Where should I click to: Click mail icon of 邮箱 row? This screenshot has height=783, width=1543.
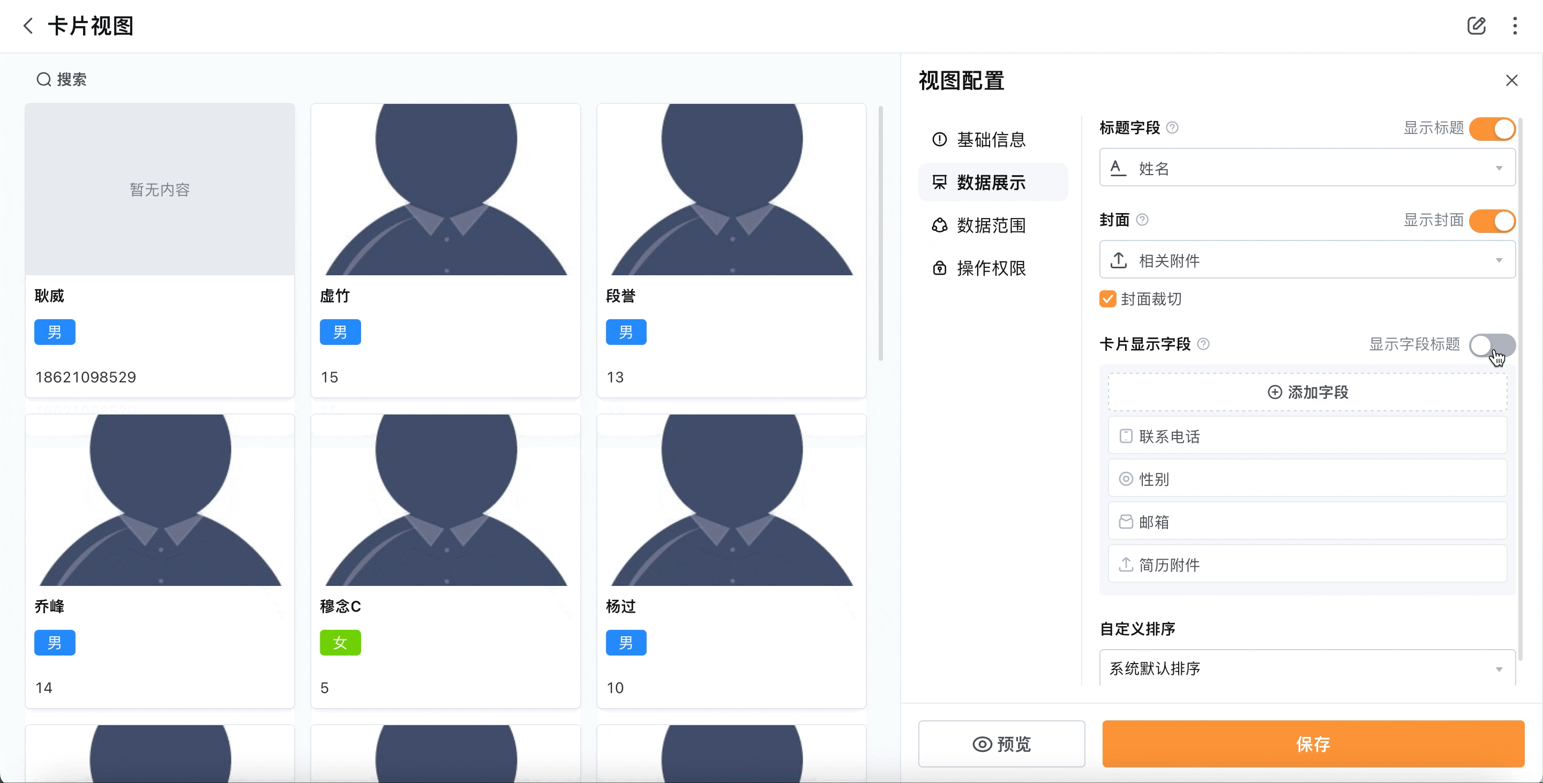[x=1126, y=522]
